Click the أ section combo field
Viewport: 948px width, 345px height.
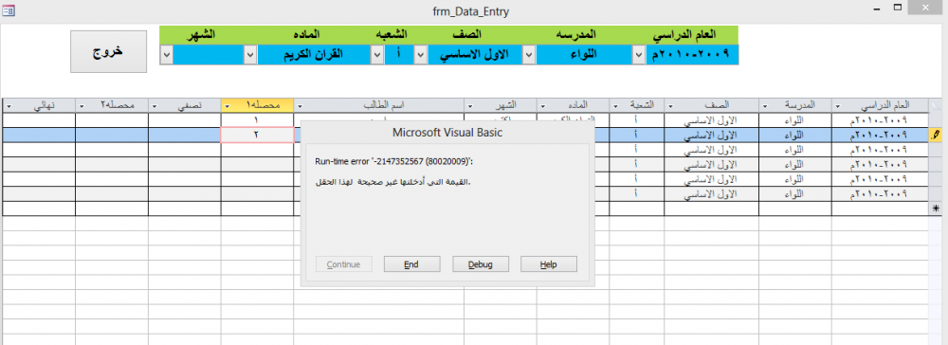coord(399,54)
